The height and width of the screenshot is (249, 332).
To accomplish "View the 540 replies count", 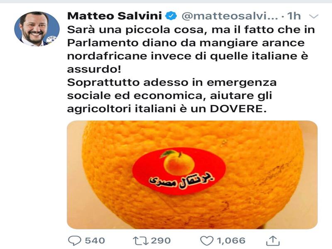I will (95, 241).
